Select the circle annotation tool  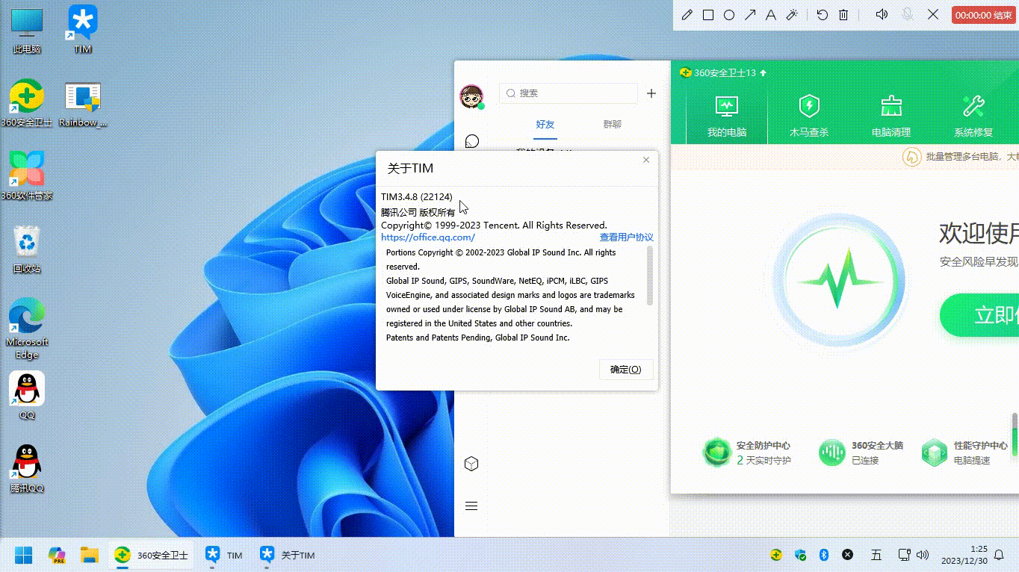coord(729,15)
